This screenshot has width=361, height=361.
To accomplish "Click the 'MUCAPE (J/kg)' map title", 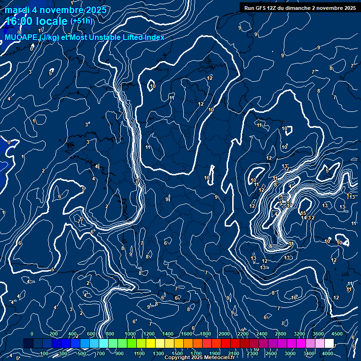I will [32, 37].
